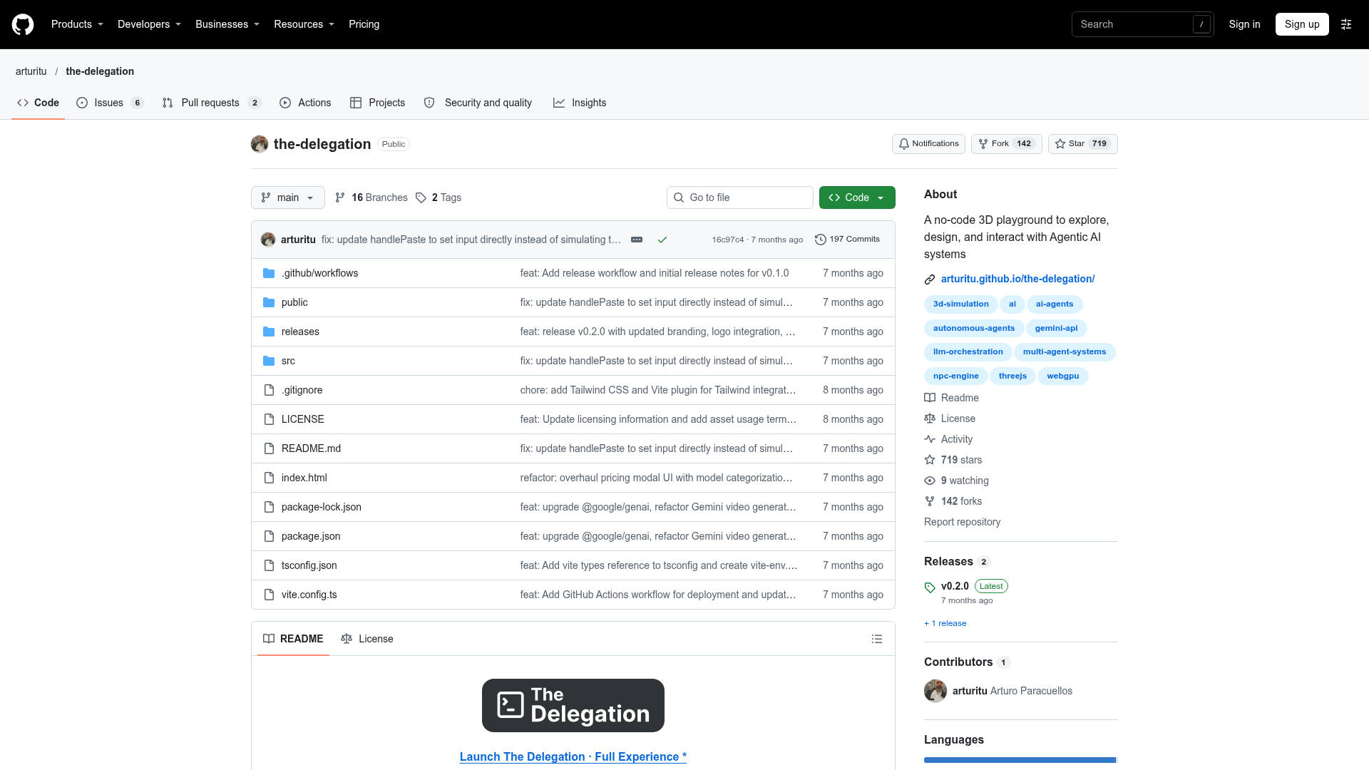Open README outline list icon
The height and width of the screenshot is (770, 1369).
click(877, 639)
